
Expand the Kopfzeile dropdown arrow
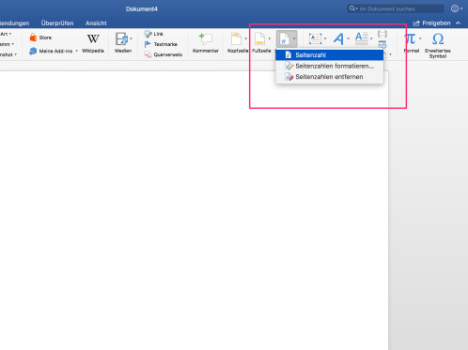coord(246,38)
